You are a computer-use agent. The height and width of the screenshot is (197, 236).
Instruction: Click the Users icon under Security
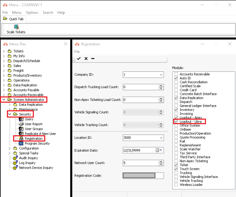[21, 119]
